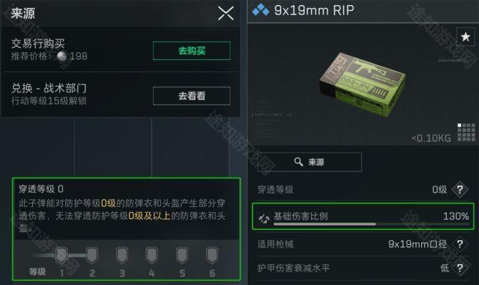The height and width of the screenshot is (285, 479).
Task: Open help for 适用枪械 compatible caliber
Action: point(460,244)
